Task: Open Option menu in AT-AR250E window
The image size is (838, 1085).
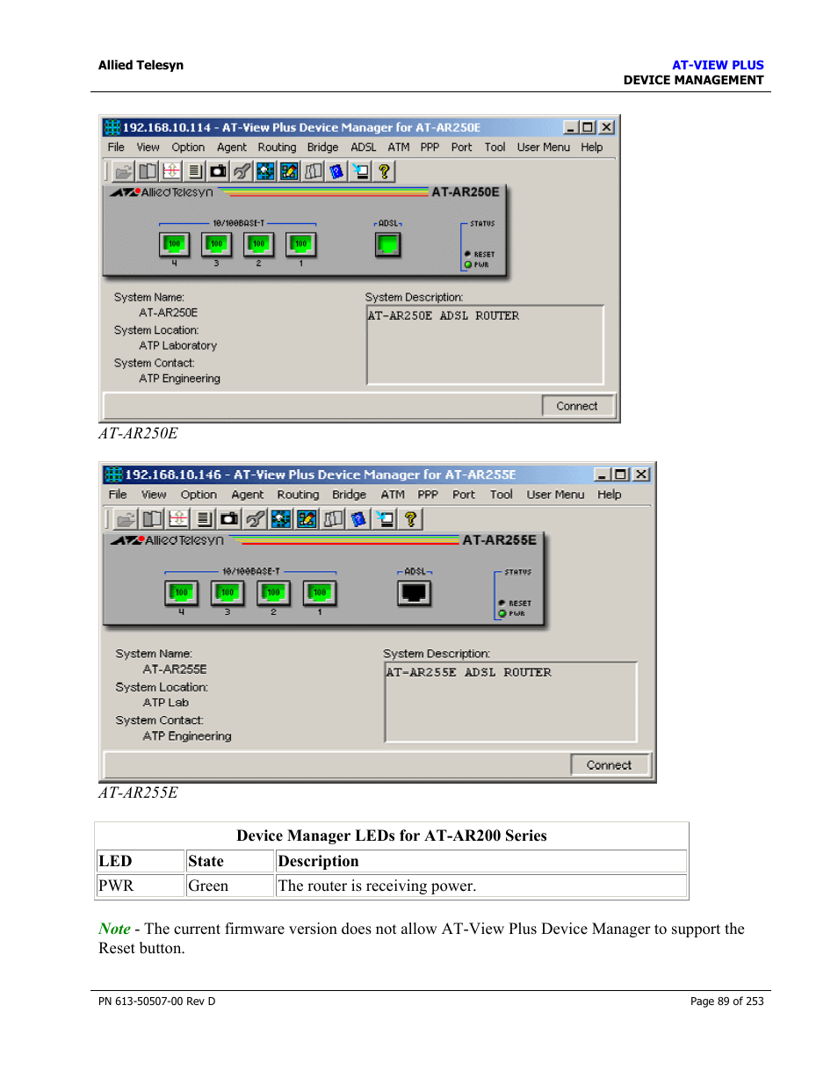Action: (x=188, y=148)
